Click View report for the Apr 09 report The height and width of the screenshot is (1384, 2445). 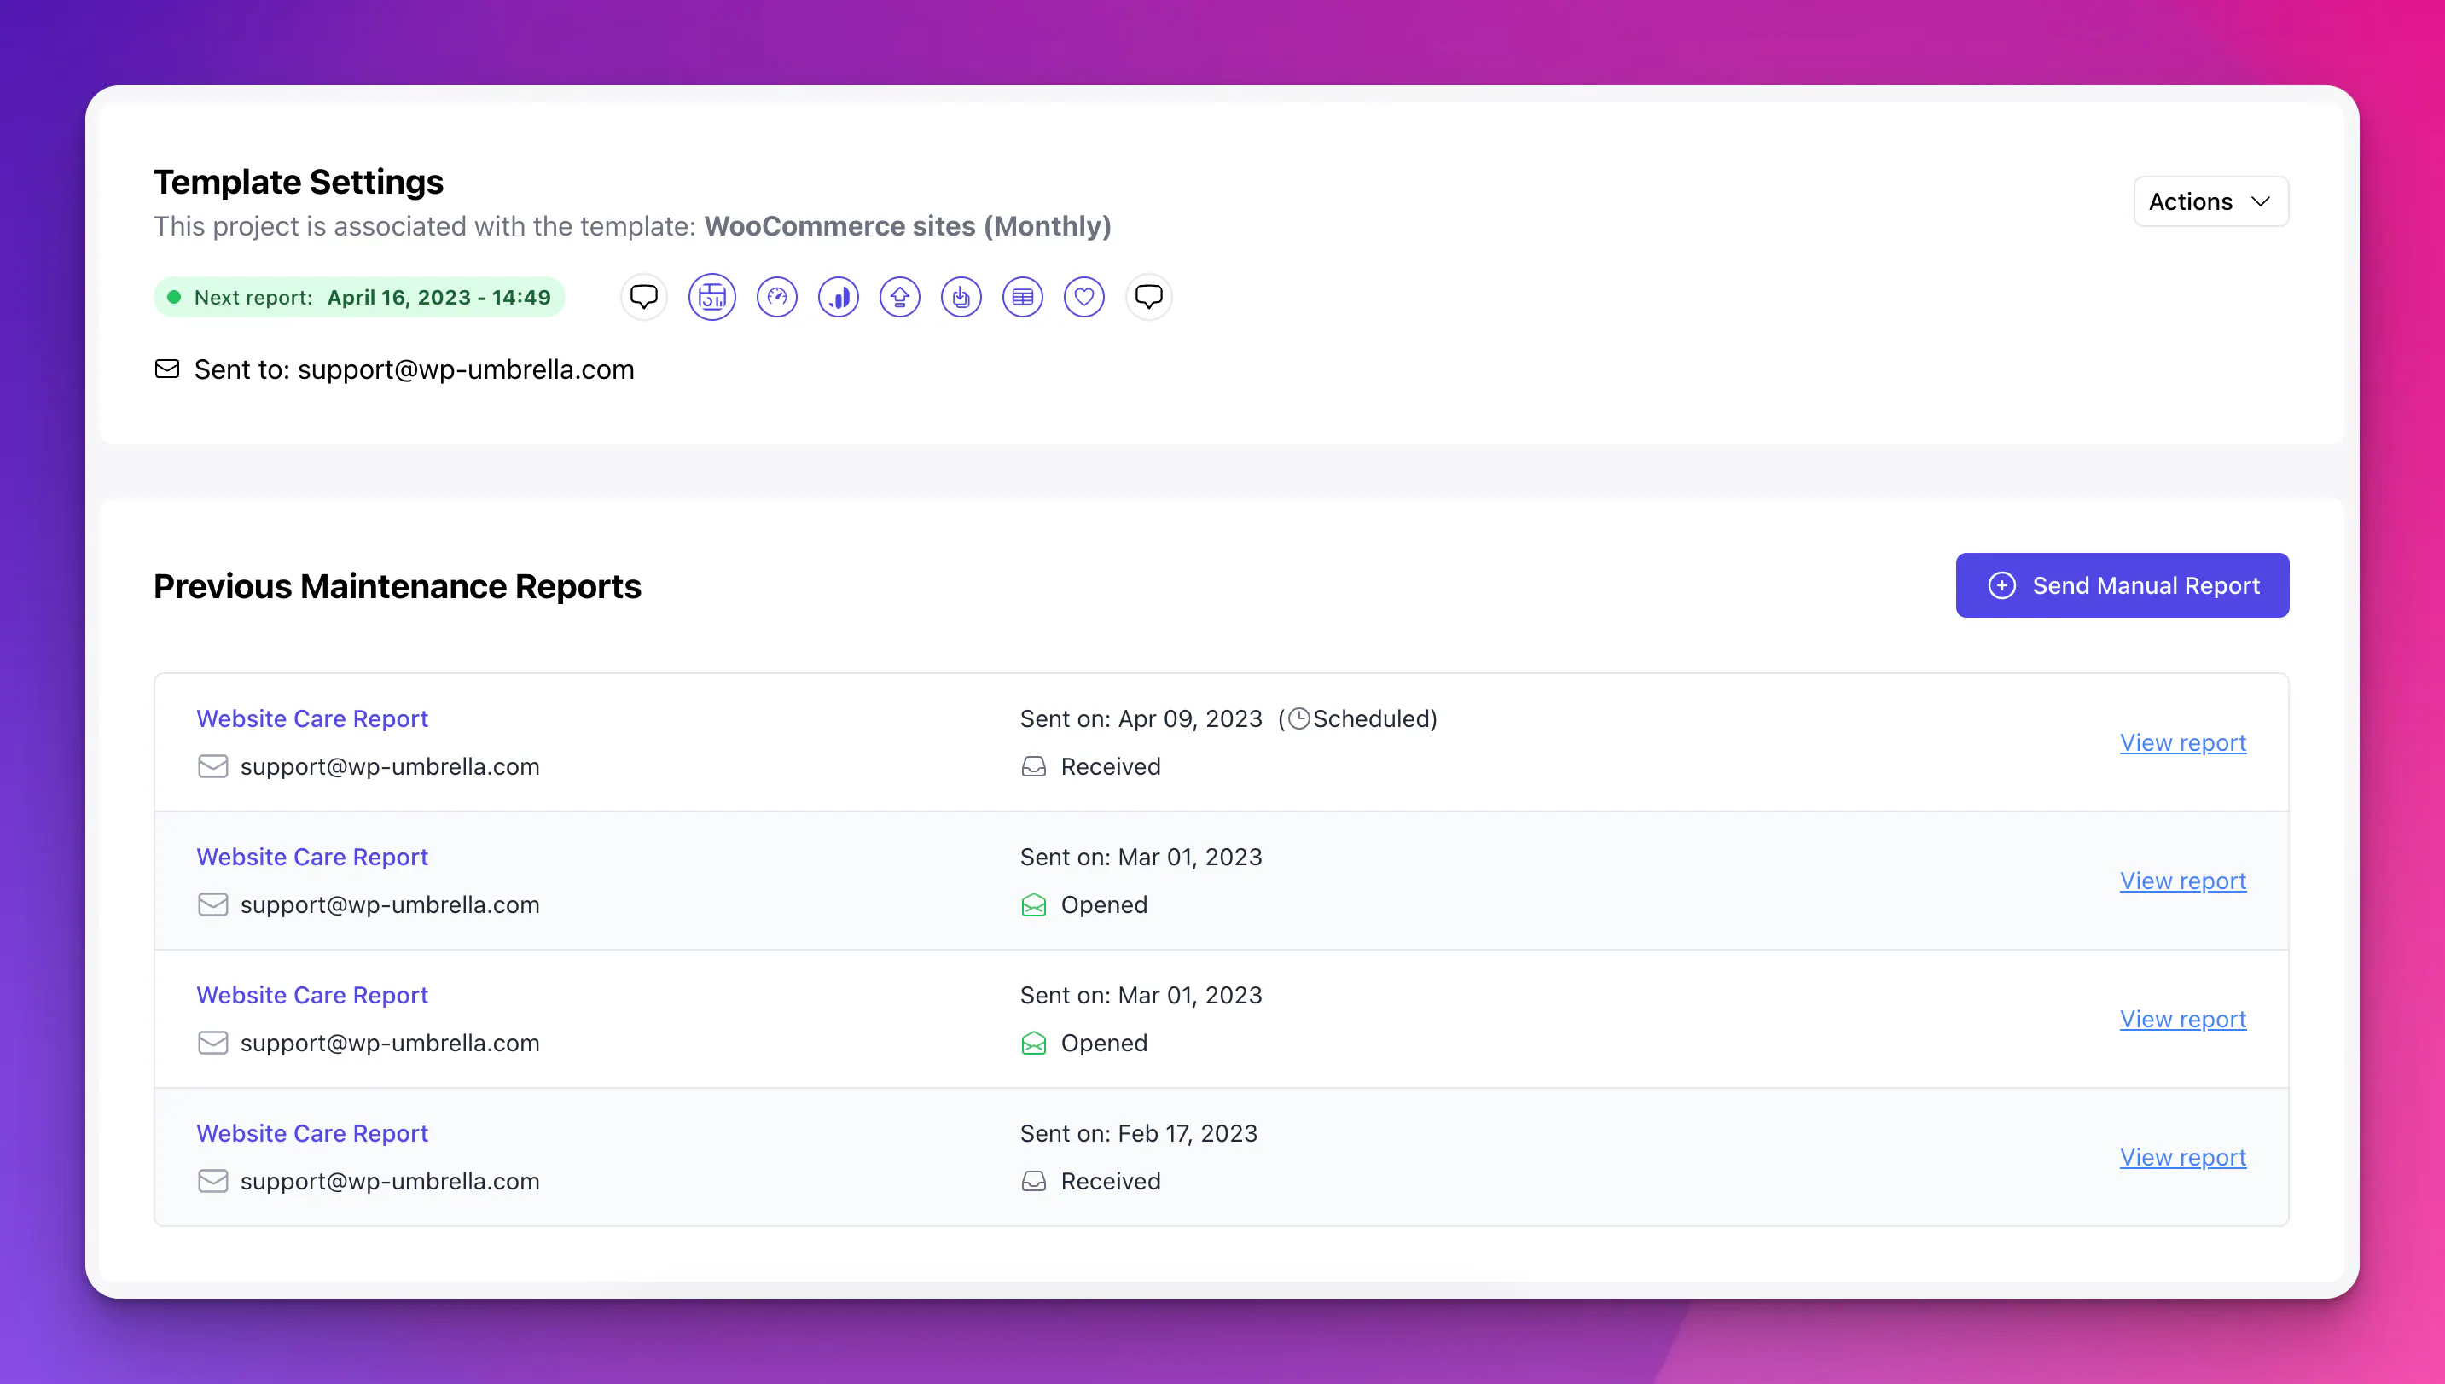[x=2183, y=742]
